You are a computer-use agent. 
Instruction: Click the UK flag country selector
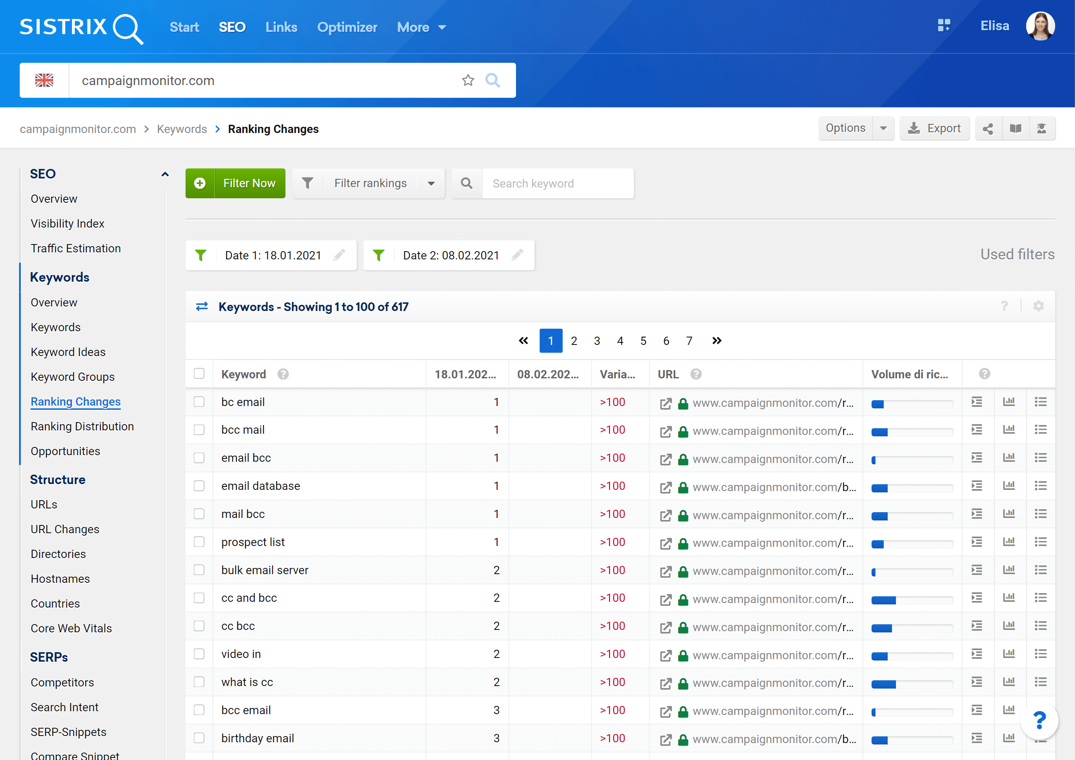point(45,81)
